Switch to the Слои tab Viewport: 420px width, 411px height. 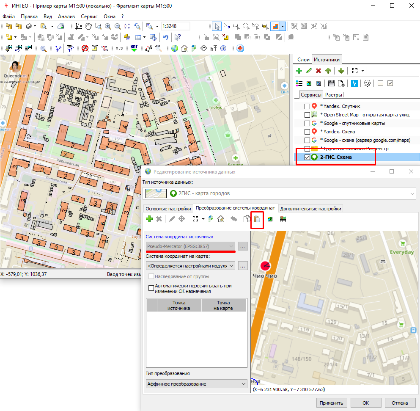[303, 60]
